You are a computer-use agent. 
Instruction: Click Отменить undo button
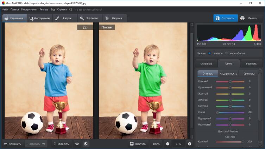point(13,144)
